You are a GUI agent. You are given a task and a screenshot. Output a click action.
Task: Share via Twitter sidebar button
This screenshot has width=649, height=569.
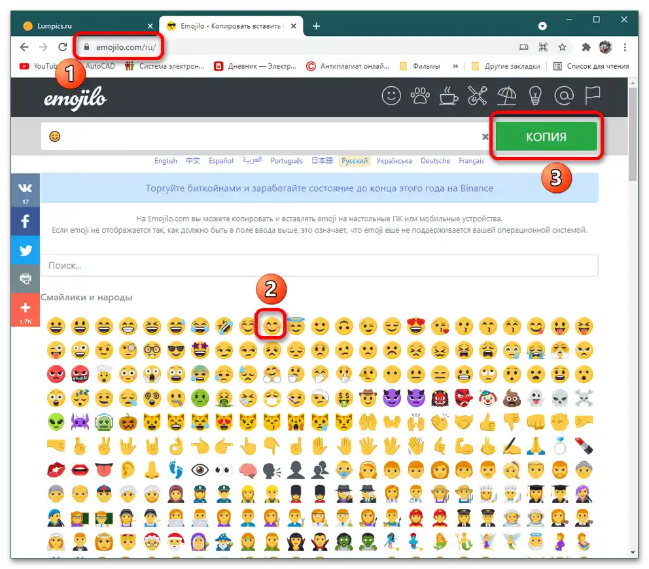26,250
